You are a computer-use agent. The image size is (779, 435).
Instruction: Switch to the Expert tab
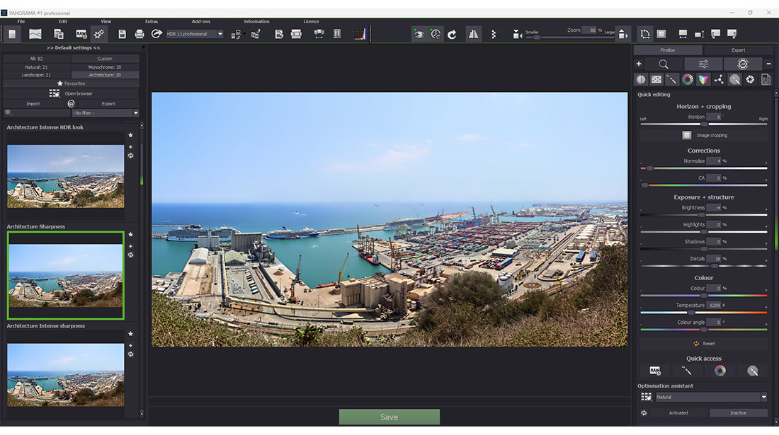click(739, 50)
